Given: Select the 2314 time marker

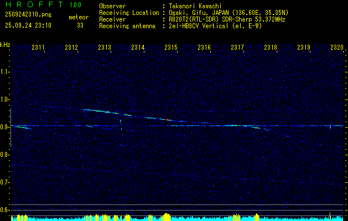Looking at the screenshot, I should (138, 48).
